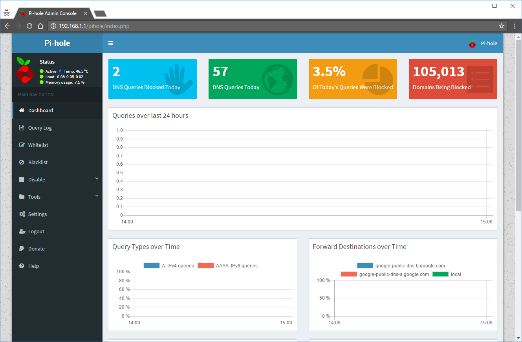522x342 pixels.
Task: Toggle the local legend entry
Action: [447, 274]
